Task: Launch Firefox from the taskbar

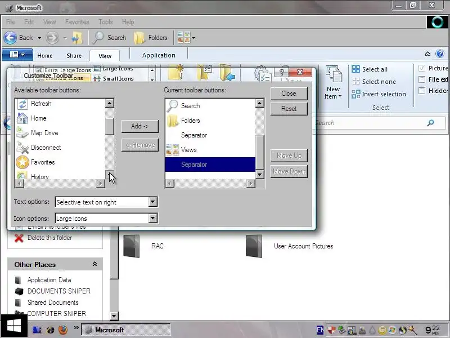Action: click(x=63, y=330)
